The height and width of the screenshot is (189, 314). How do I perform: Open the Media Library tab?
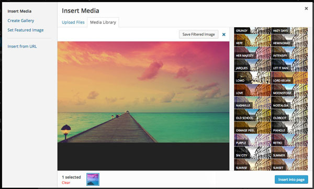(x=103, y=22)
